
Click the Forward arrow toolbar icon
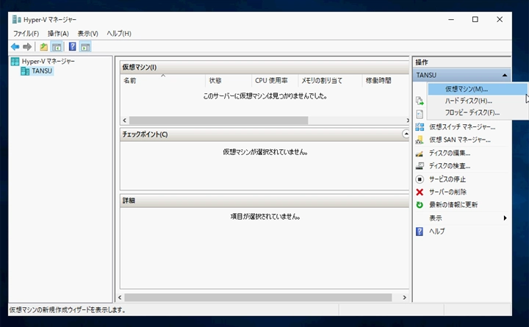click(27, 46)
